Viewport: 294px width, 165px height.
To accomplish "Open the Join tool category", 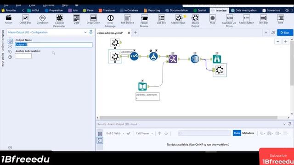I will (73, 10).
